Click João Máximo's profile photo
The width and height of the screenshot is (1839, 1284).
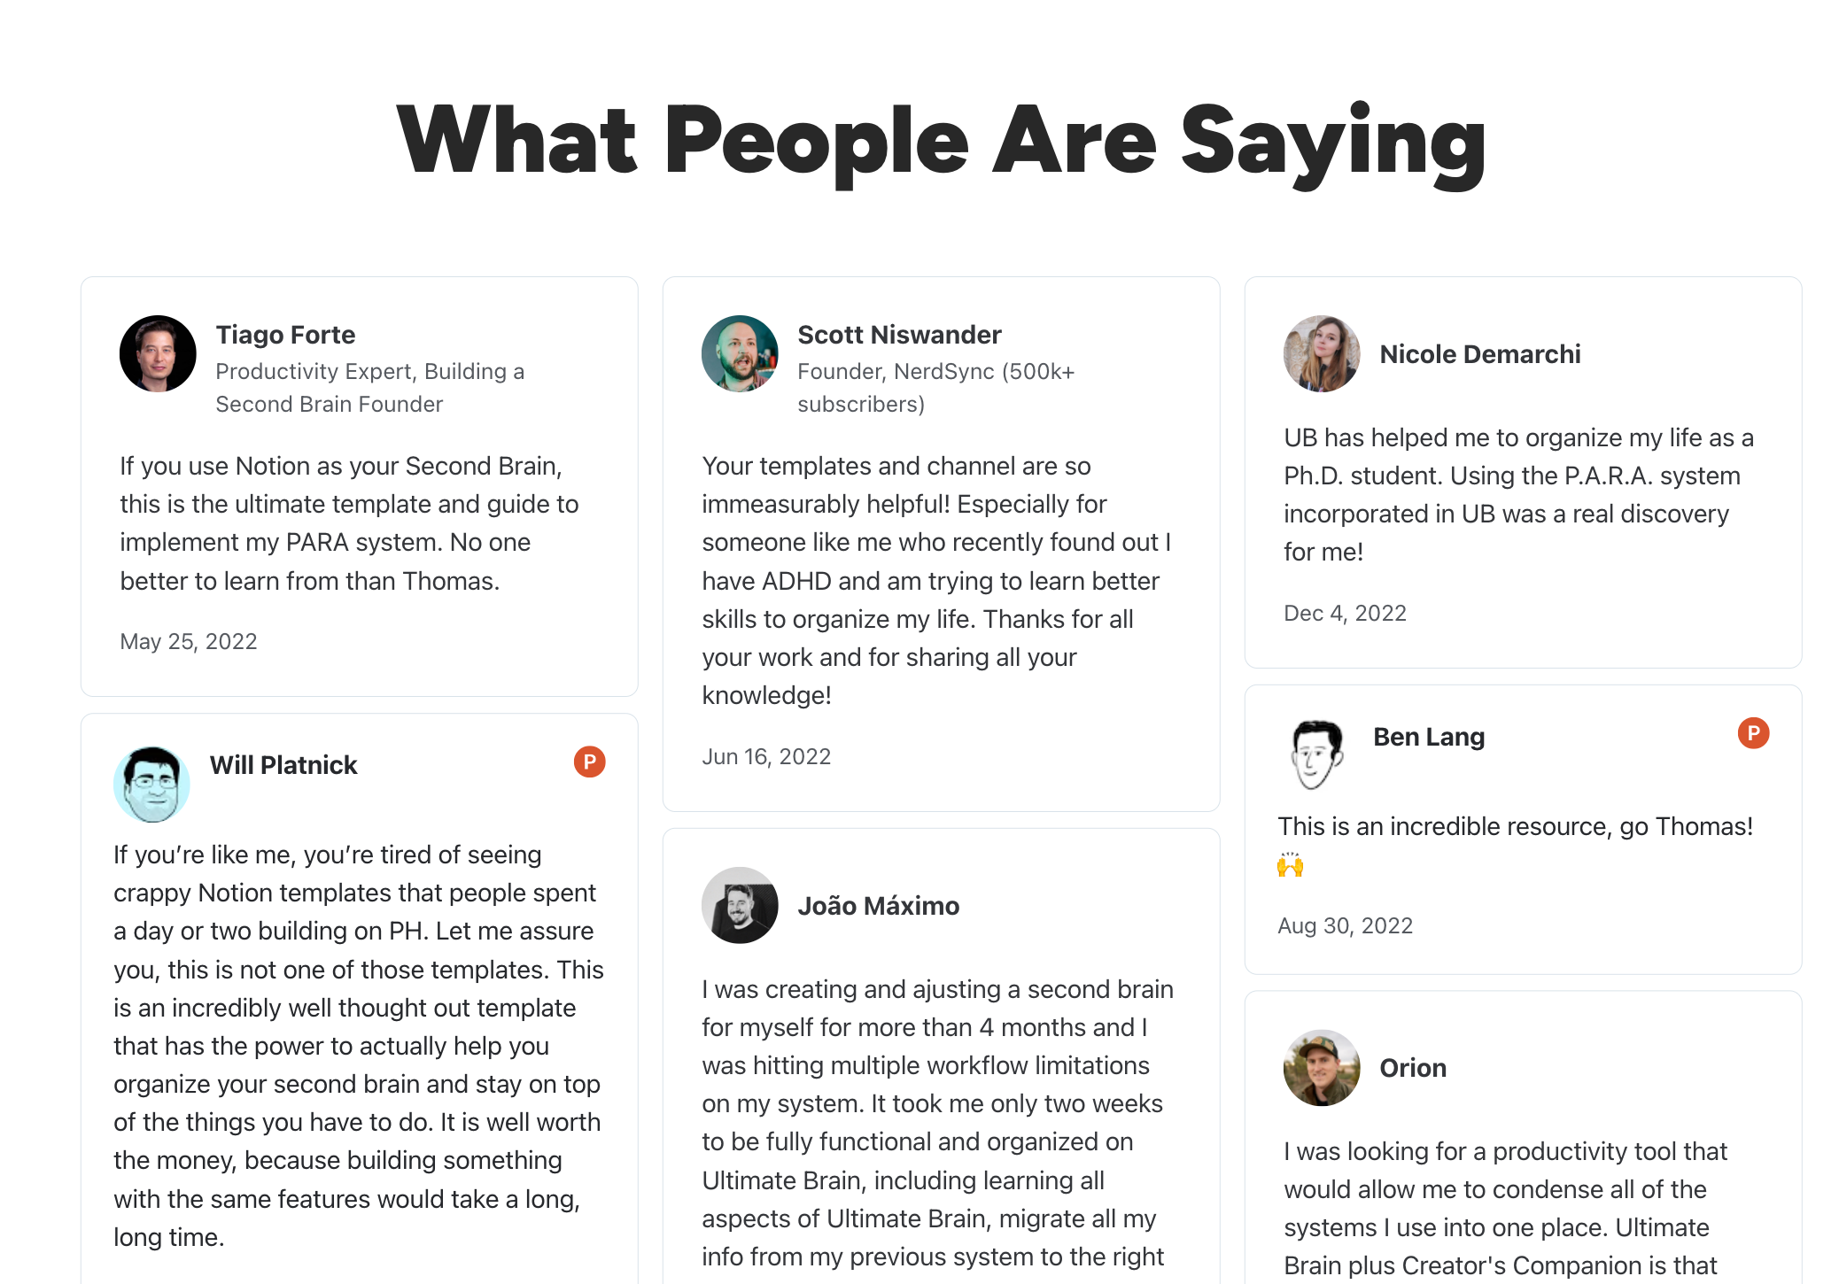[x=740, y=905]
